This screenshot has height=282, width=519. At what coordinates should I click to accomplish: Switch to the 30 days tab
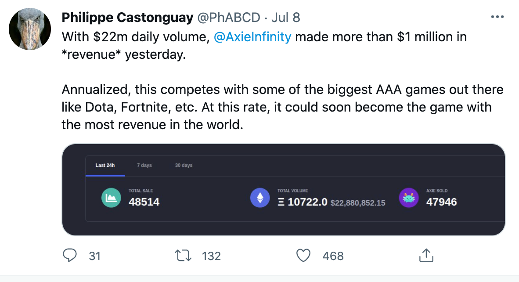click(x=184, y=166)
